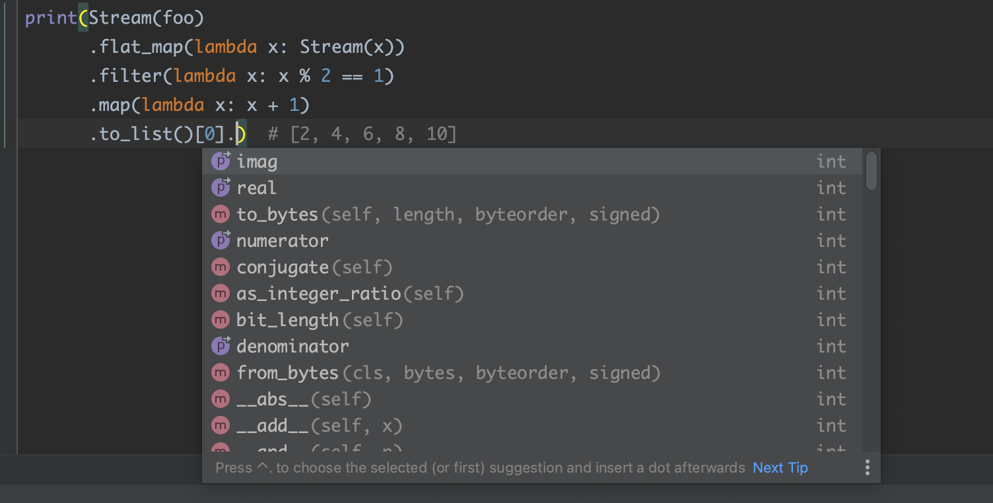Viewport: 993px width, 503px height.
Task: Click the method icon beside "to_bytes"
Action: pos(221,214)
